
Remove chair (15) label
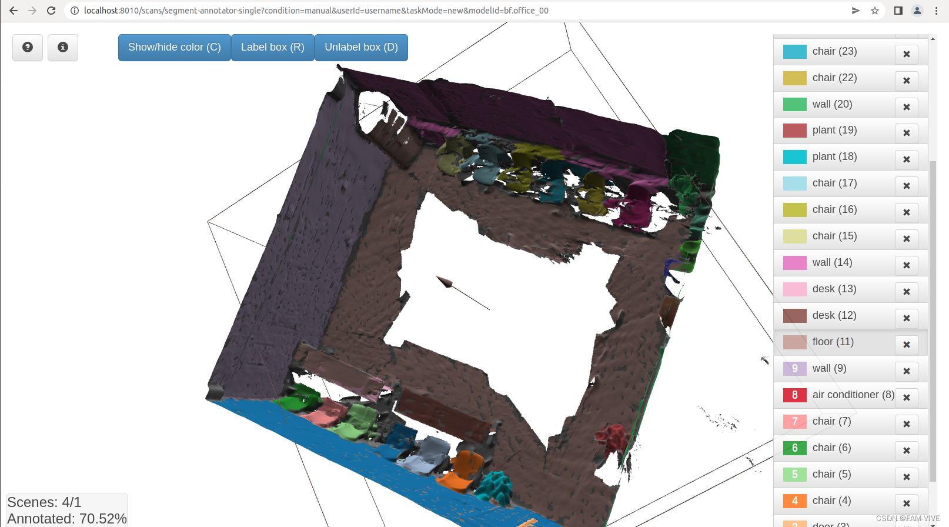point(907,239)
